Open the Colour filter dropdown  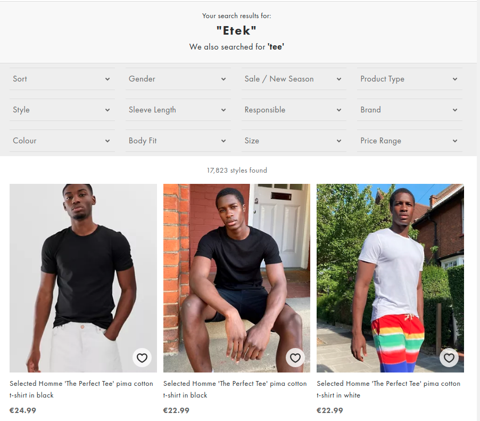click(x=62, y=141)
